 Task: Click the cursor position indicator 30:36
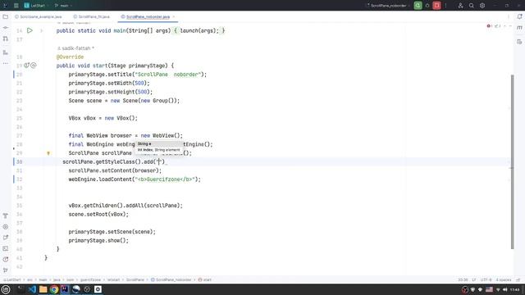(x=463, y=279)
